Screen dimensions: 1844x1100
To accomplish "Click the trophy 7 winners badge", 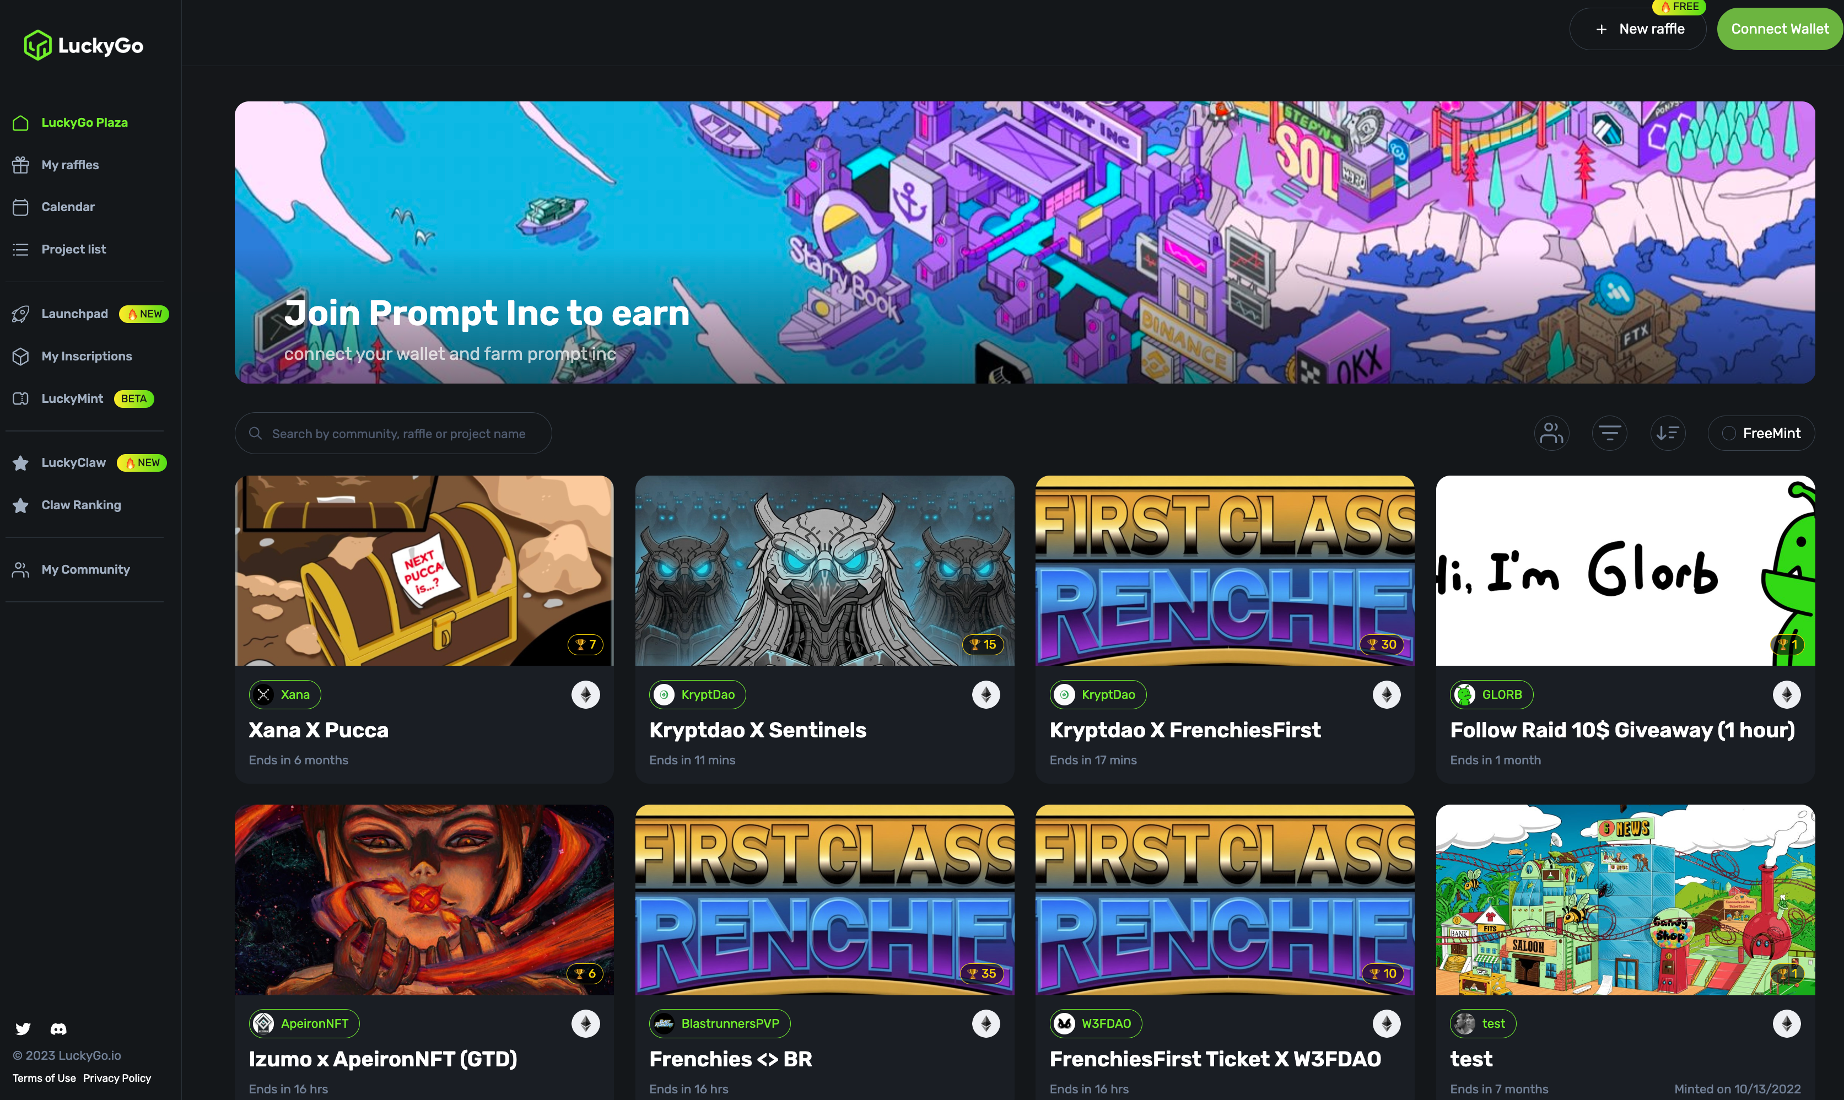I will pyautogui.click(x=585, y=644).
